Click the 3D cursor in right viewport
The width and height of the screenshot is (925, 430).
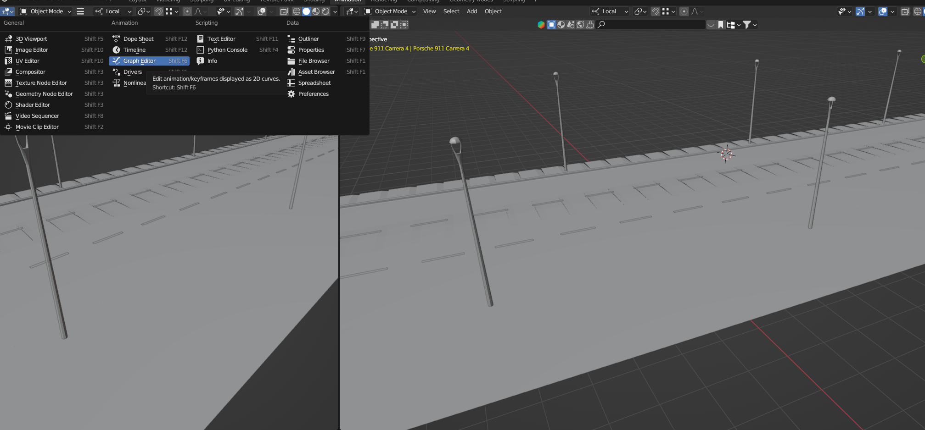tap(726, 154)
